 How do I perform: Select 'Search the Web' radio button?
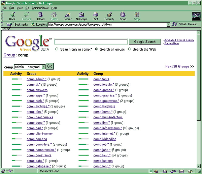[x=129, y=49]
